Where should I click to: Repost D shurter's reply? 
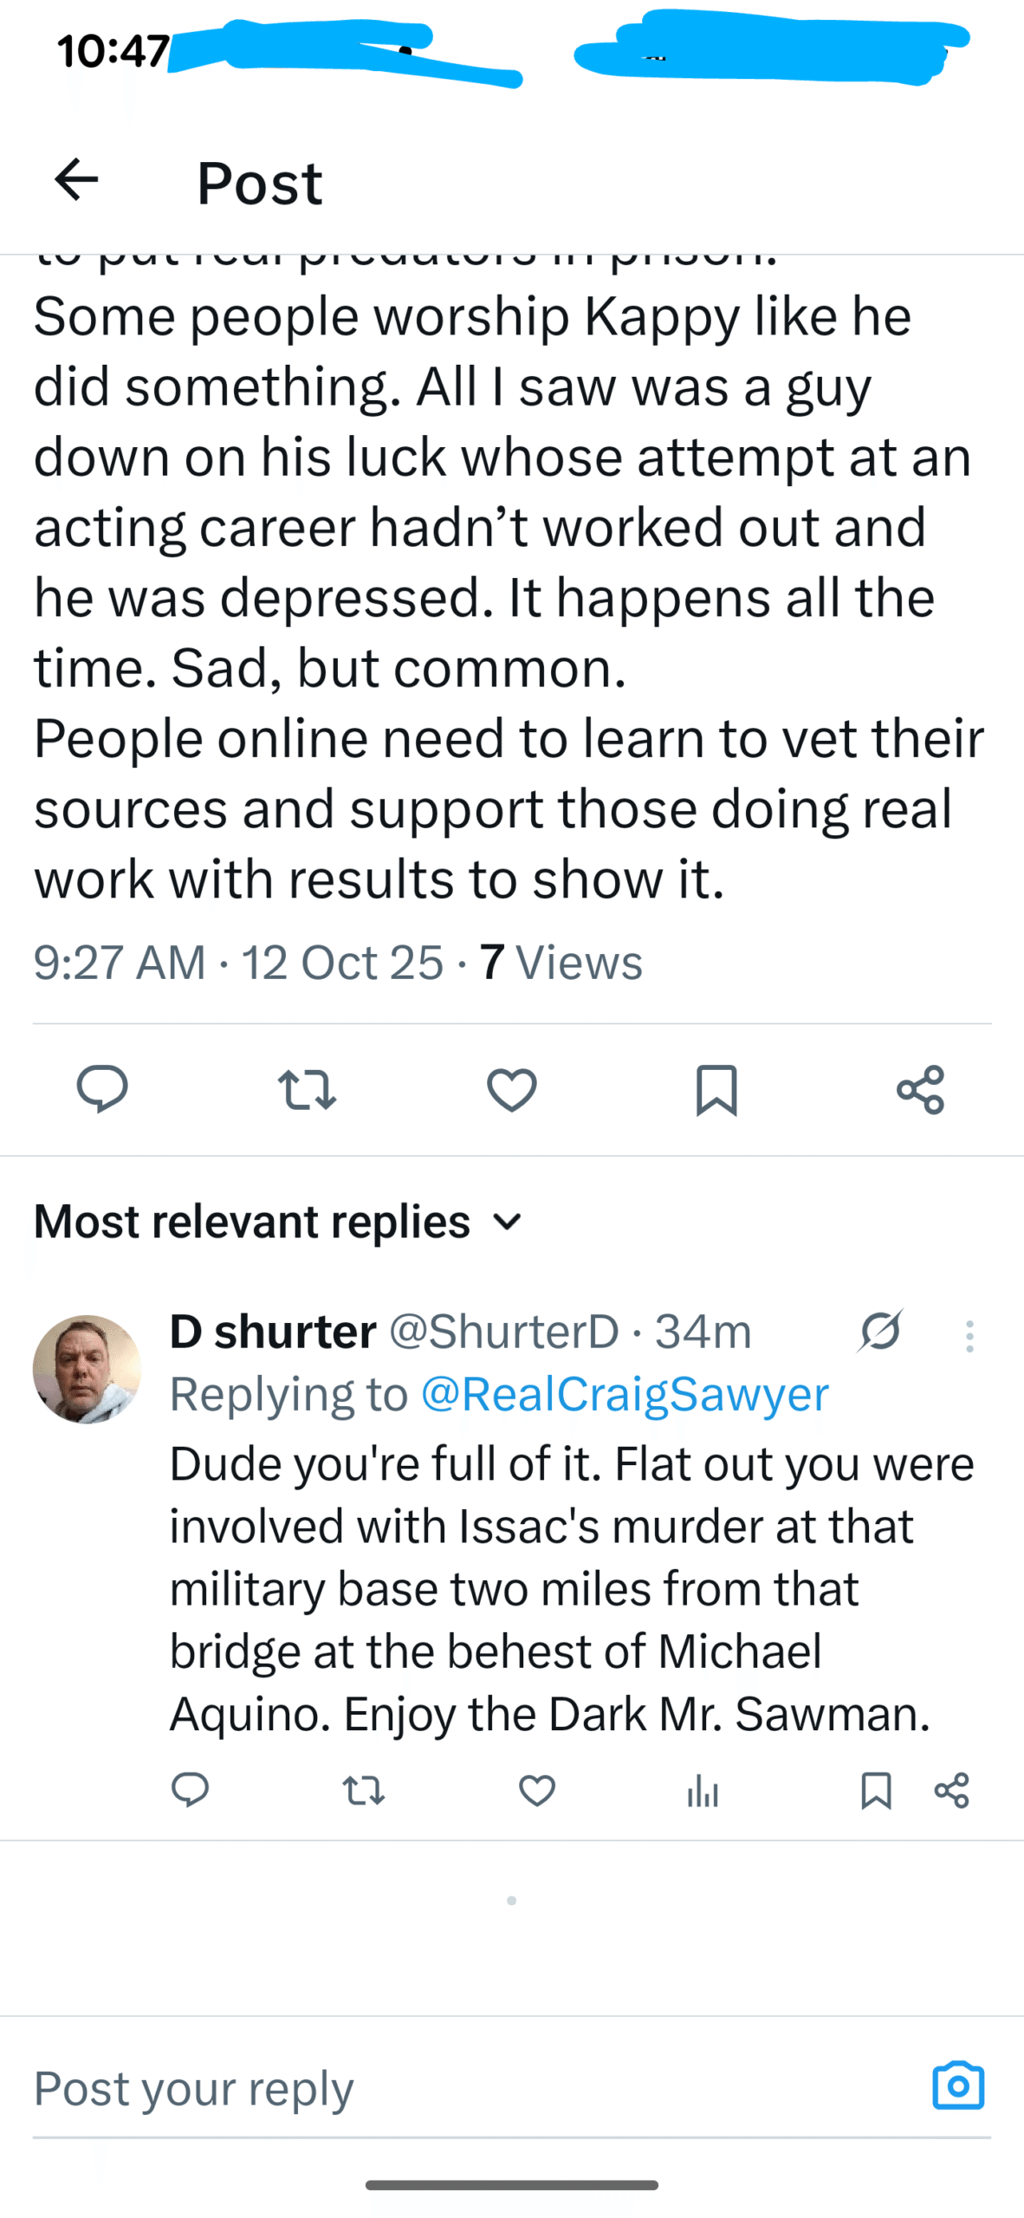tap(364, 1790)
